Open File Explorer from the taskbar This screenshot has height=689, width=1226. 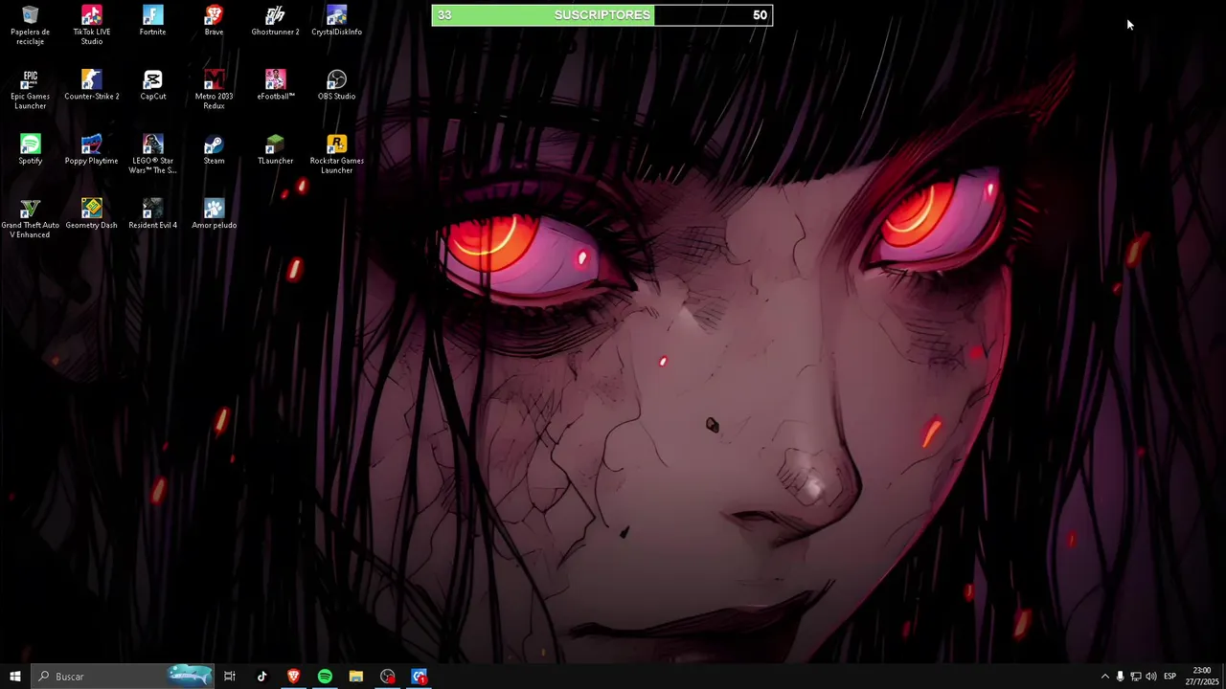tap(356, 677)
